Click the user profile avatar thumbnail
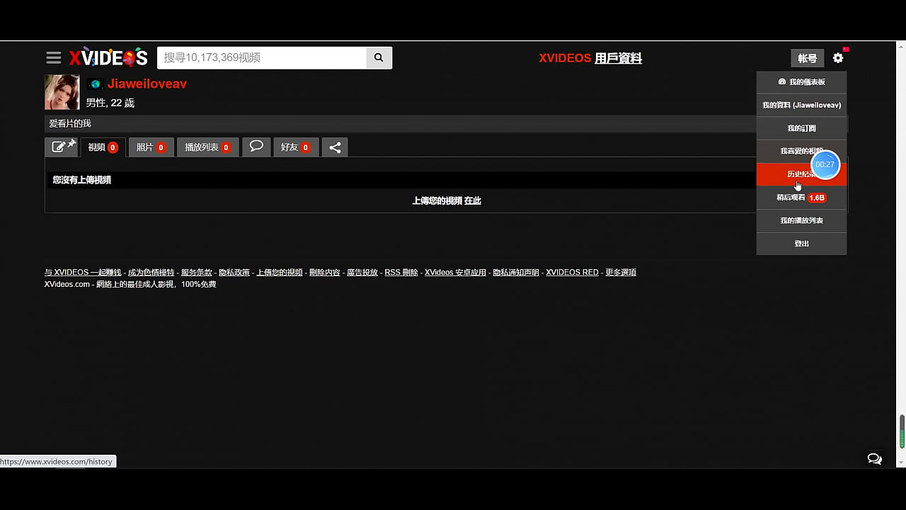The image size is (906, 510). pyautogui.click(x=62, y=92)
